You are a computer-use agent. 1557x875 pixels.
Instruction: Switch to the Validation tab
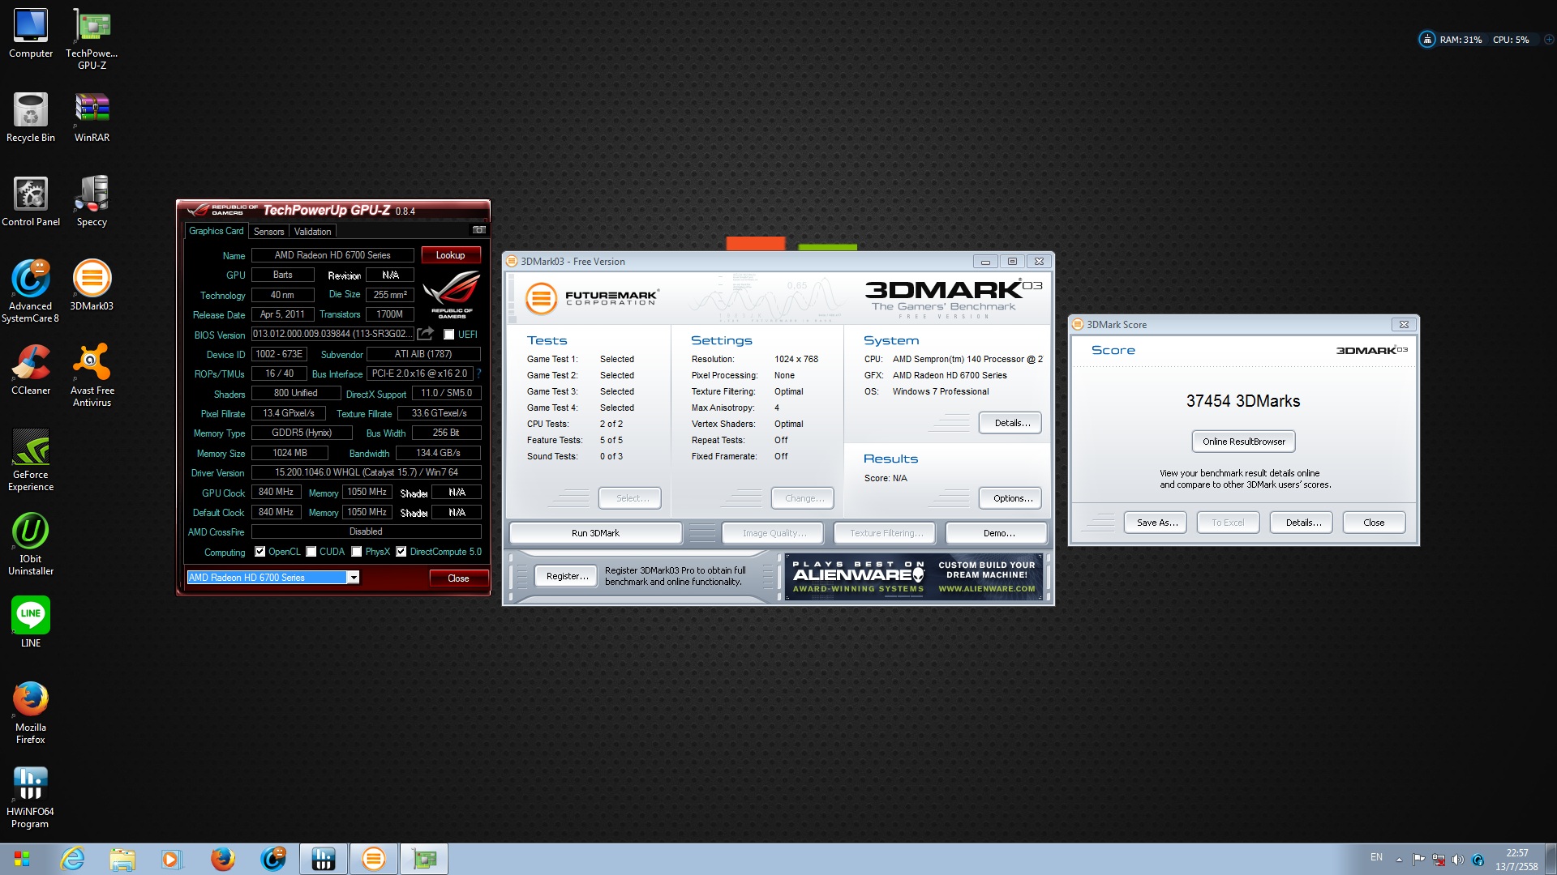(312, 232)
